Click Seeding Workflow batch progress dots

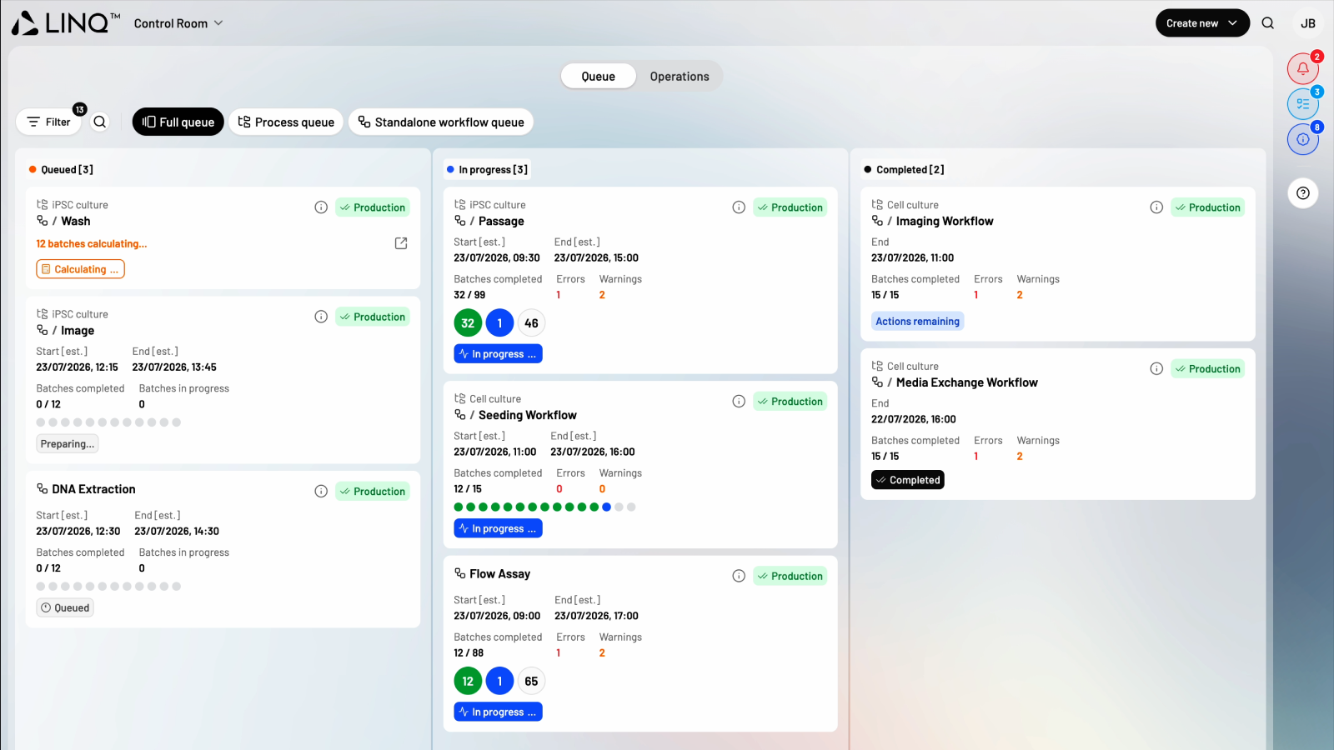coord(544,507)
